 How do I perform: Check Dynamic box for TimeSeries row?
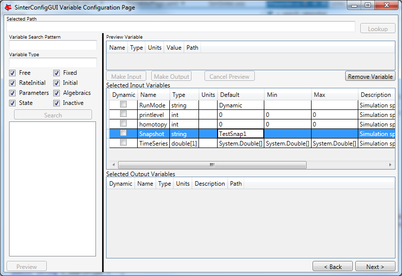tap(123, 142)
